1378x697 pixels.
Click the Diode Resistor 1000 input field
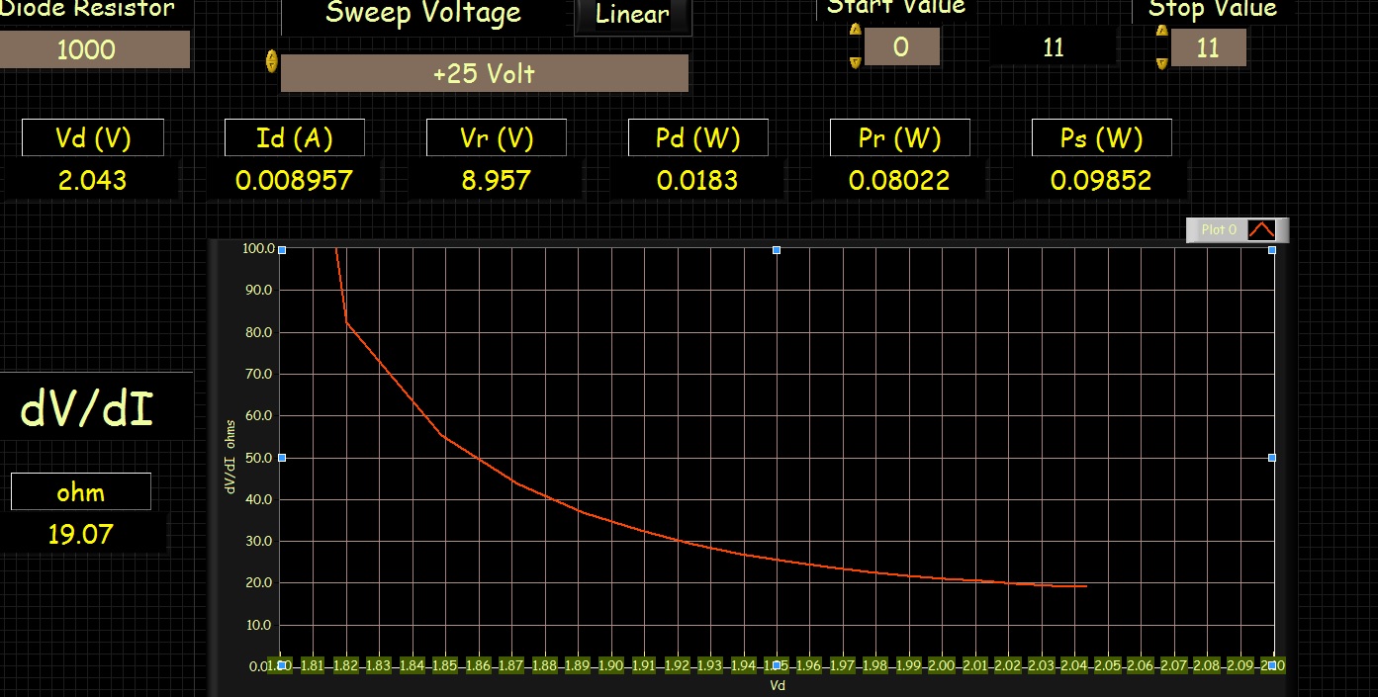point(94,49)
